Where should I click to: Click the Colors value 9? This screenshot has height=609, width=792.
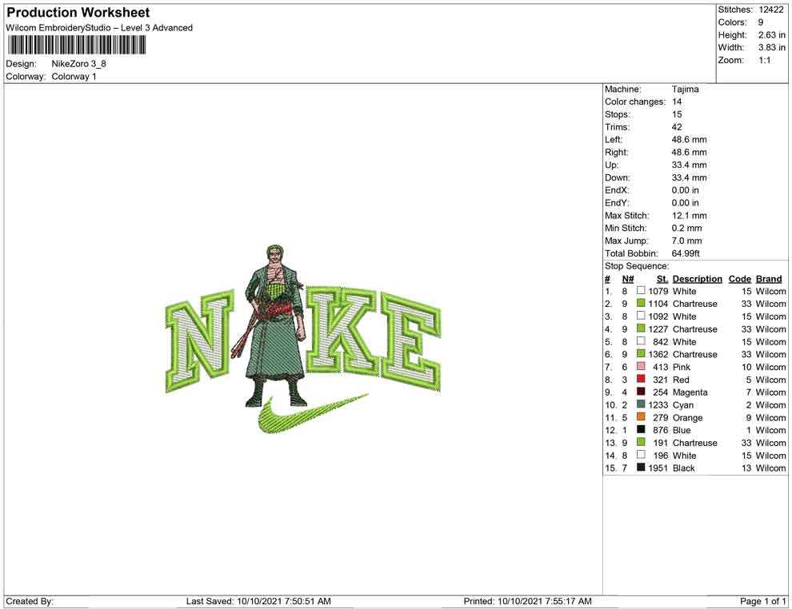point(761,22)
